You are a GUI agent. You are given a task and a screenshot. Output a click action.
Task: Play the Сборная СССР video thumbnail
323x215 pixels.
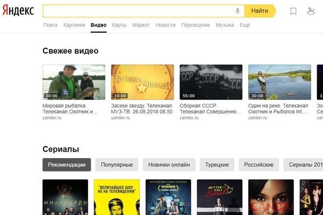pos(211,82)
